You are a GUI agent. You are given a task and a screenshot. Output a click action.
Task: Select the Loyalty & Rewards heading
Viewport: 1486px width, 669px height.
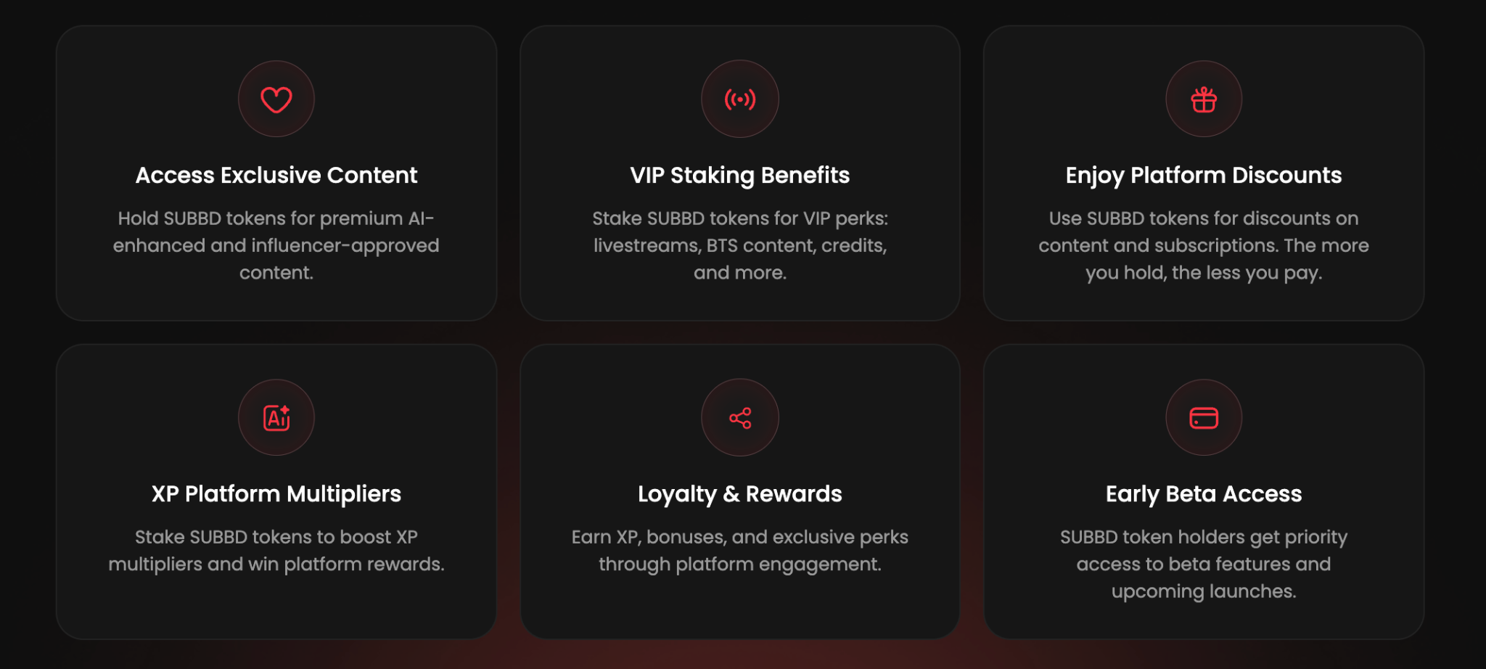(740, 494)
